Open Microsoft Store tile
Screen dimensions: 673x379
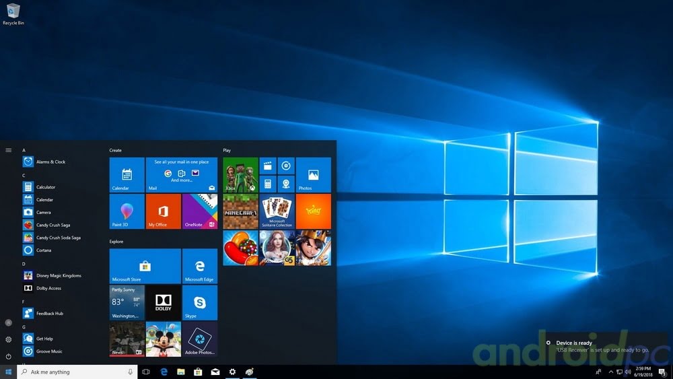145,266
